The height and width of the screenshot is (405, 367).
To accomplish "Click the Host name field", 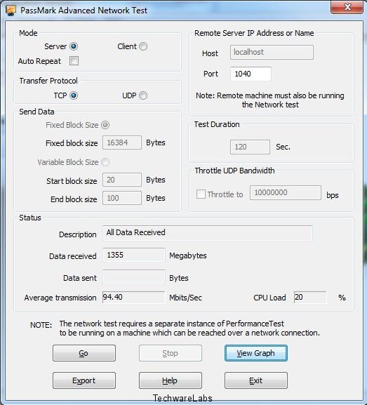I will click(272, 53).
